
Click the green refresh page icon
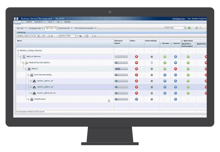[x=189, y=28]
